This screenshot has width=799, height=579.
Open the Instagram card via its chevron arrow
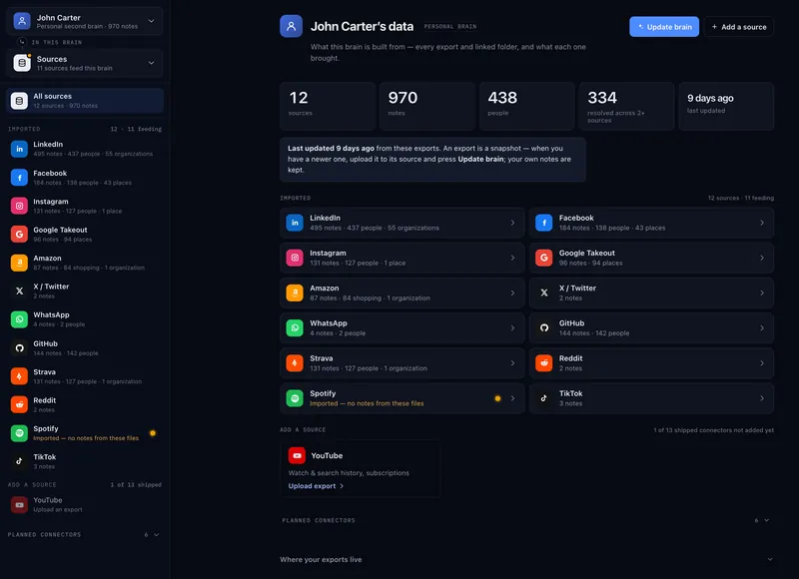512,258
